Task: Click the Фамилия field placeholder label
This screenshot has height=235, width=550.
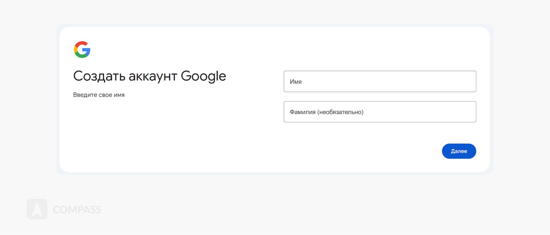Action: pyautogui.click(x=327, y=112)
